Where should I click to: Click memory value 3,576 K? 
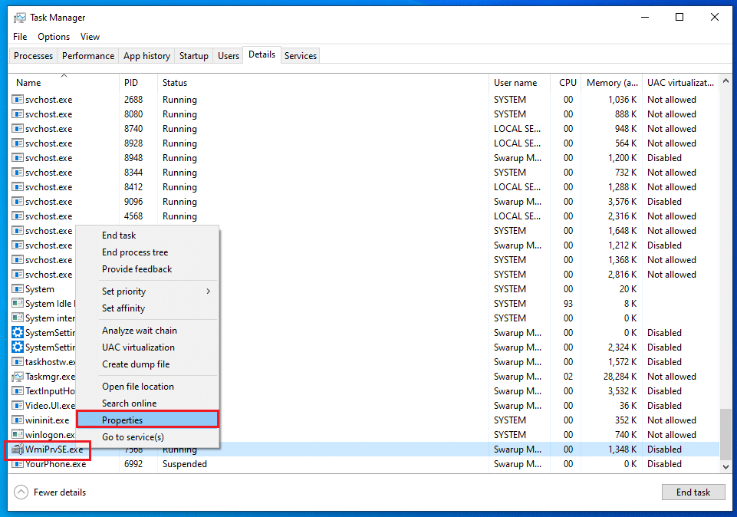click(x=622, y=202)
